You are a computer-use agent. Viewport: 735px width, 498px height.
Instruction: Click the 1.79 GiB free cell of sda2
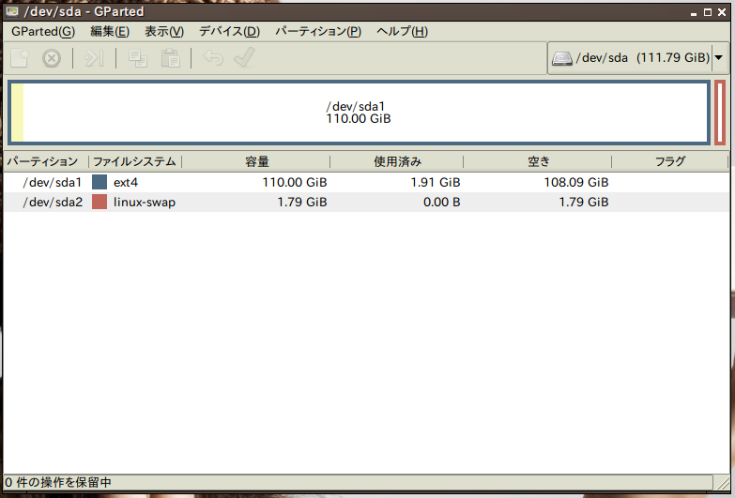point(584,203)
